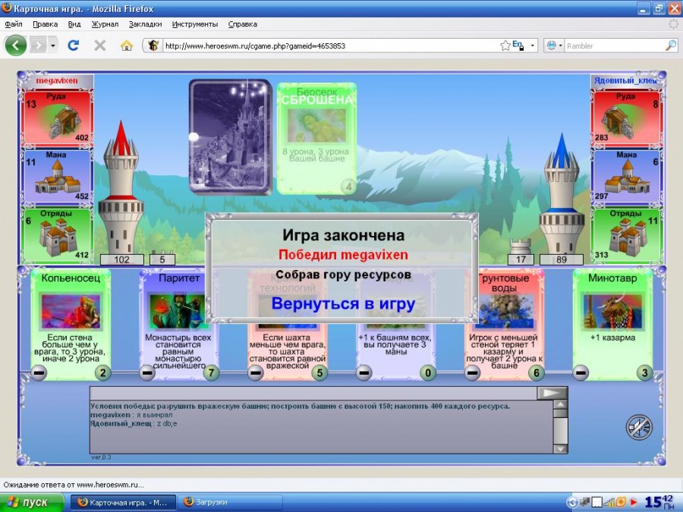683x512 pixels.
Task: Open the Справка menu
Action: pos(242,24)
